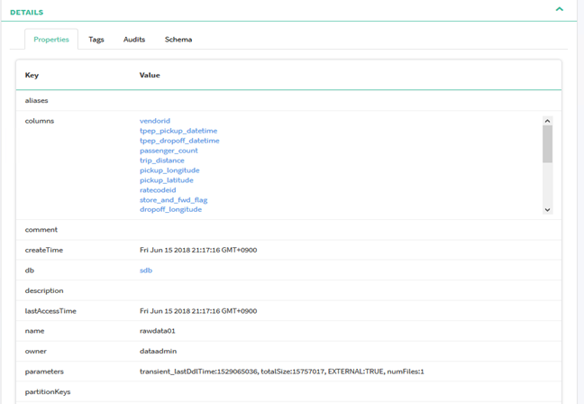Open the tpep_dropoff_datetime column link
584x404 pixels.
179,141
